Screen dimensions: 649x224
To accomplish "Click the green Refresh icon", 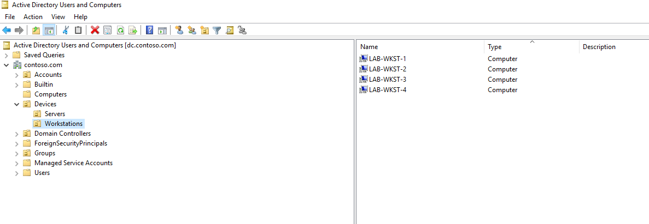I will pyautogui.click(x=120, y=30).
